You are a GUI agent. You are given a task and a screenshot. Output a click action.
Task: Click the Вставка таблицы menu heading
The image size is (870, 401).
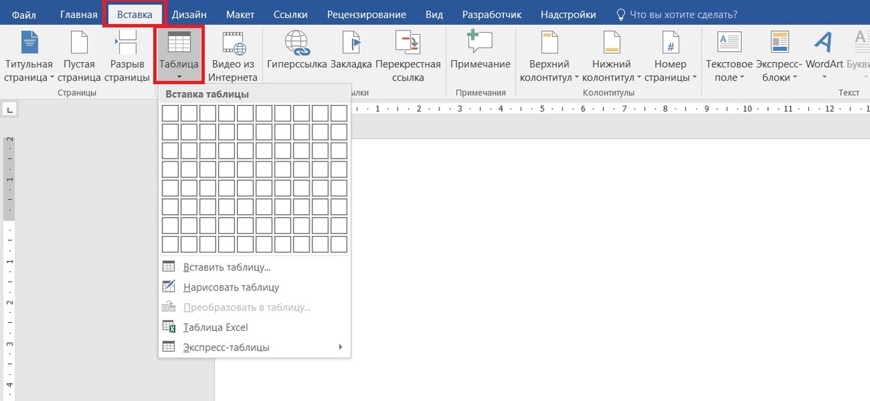pos(207,94)
